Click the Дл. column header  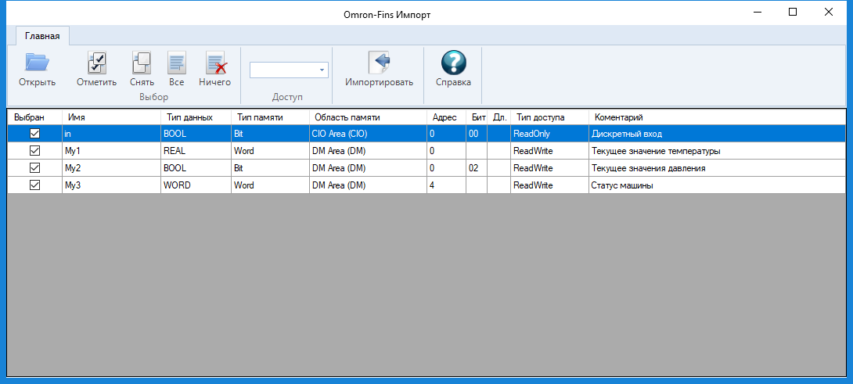[498, 117]
